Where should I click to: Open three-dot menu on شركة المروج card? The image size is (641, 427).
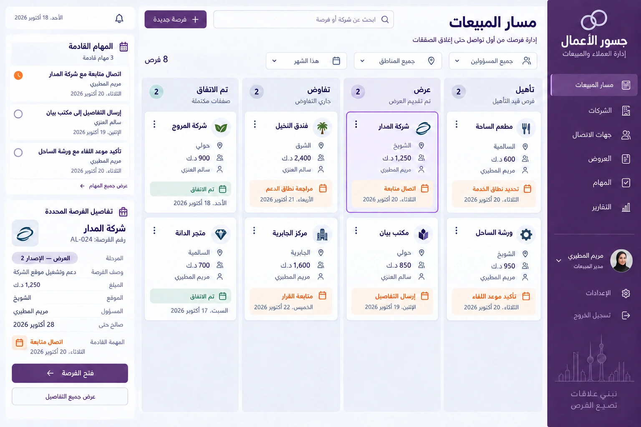coord(154,124)
